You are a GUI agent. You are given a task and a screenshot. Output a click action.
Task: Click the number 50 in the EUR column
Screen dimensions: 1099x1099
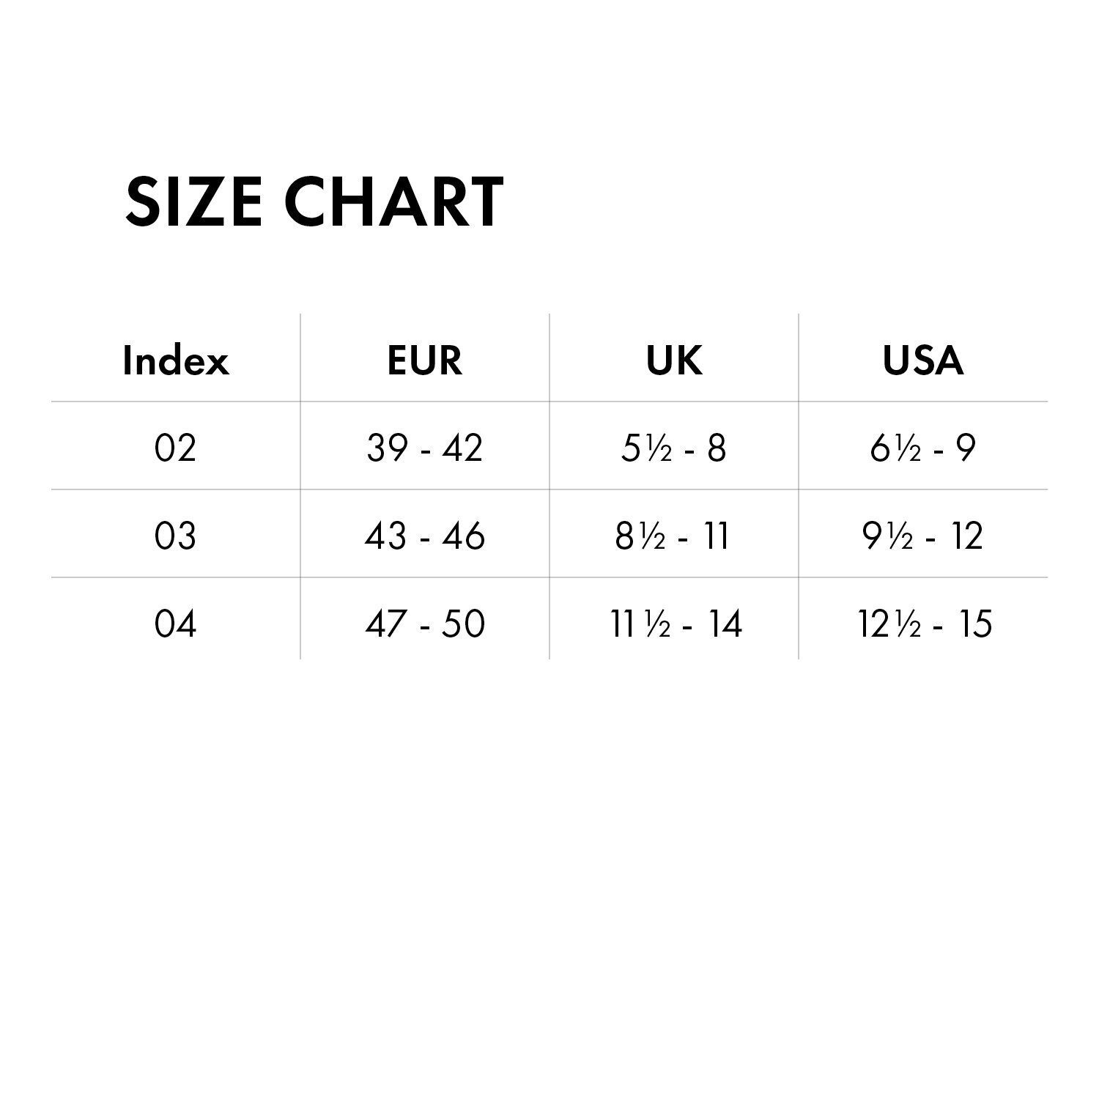point(464,623)
